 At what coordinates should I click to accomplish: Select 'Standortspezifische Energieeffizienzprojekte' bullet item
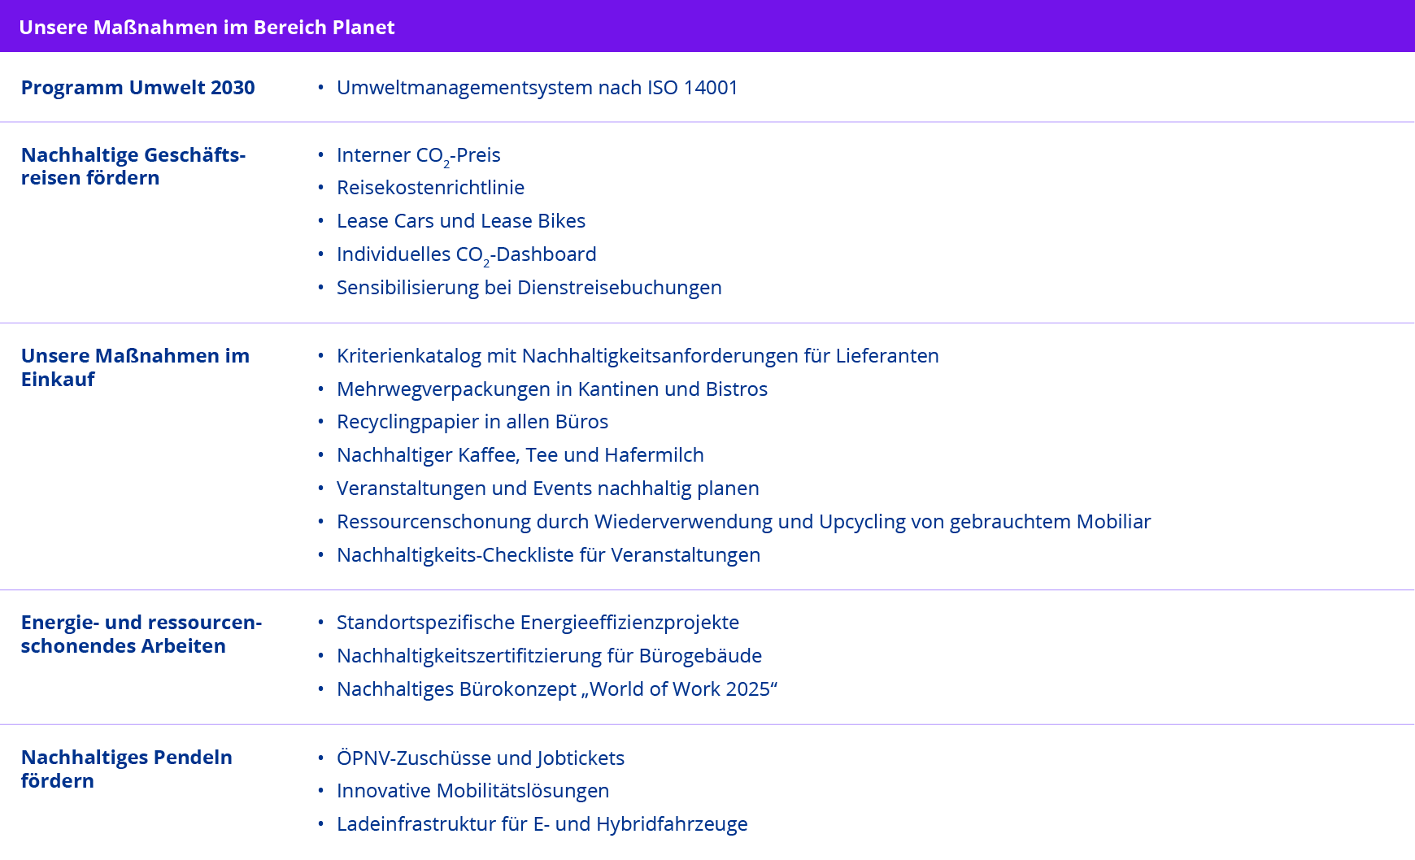click(538, 622)
